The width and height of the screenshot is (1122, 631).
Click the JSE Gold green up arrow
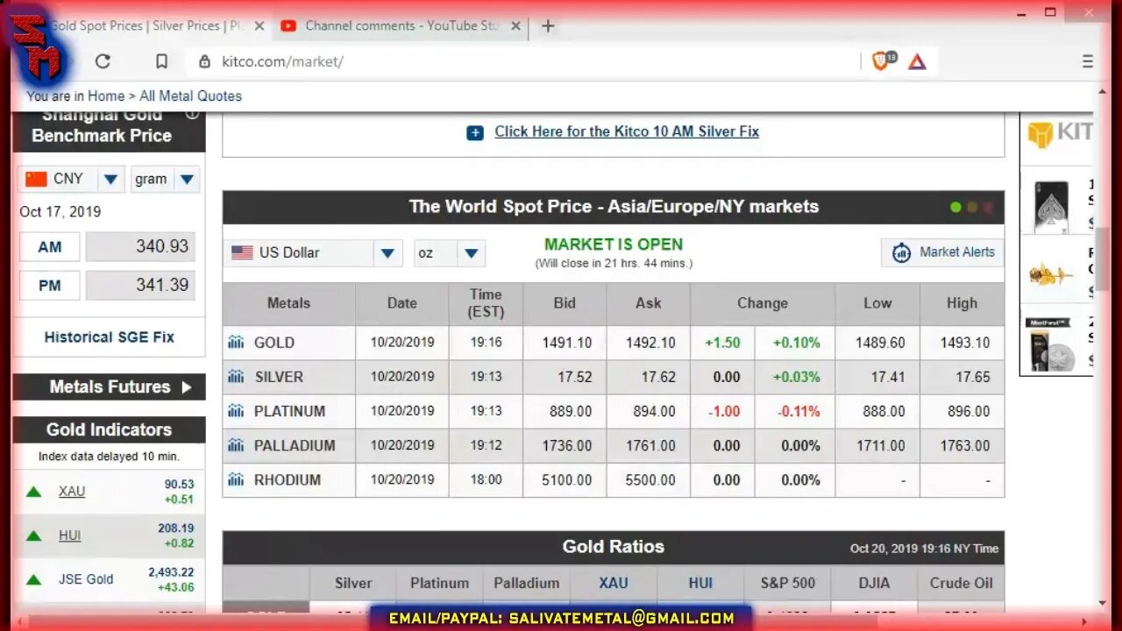click(x=33, y=579)
